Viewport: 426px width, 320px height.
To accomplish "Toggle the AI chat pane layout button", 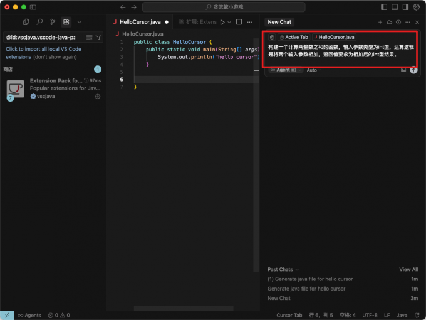I will pos(405,7).
